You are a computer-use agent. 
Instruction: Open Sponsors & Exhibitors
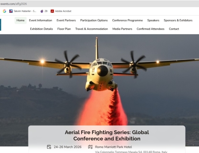(x=178, y=20)
